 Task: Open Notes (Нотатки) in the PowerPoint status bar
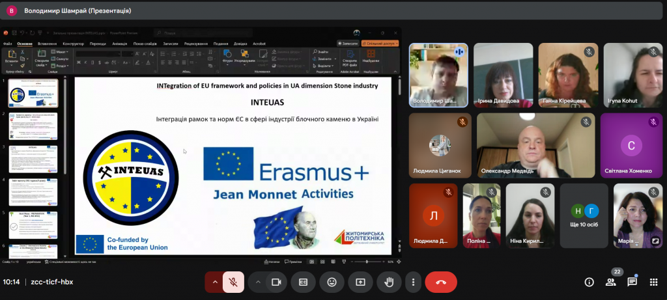(272, 262)
